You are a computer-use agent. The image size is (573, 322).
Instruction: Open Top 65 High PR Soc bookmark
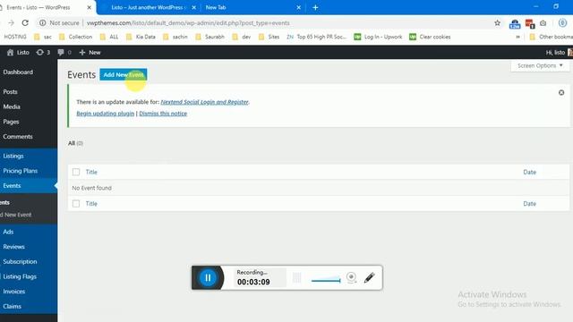point(317,37)
